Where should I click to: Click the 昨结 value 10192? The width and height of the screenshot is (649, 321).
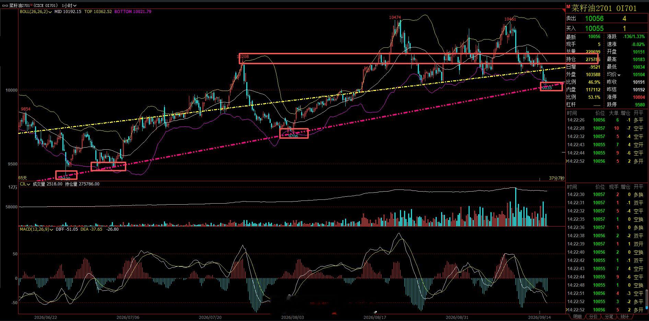pyautogui.click(x=639, y=90)
